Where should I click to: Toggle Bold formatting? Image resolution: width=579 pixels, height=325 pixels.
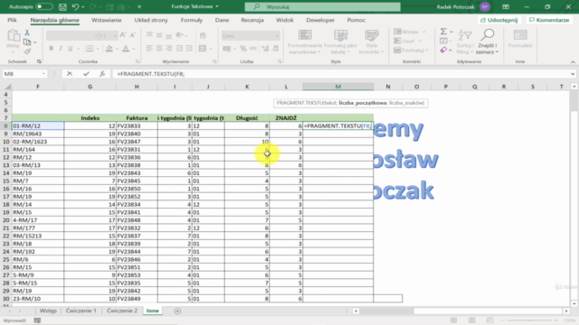click(x=51, y=48)
